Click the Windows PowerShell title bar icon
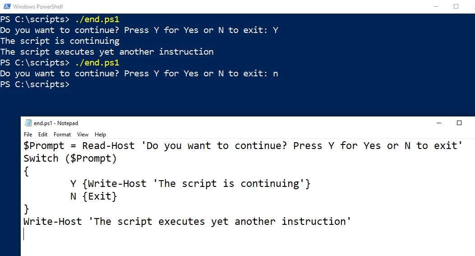The image size is (475, 256). coord(7,6)
